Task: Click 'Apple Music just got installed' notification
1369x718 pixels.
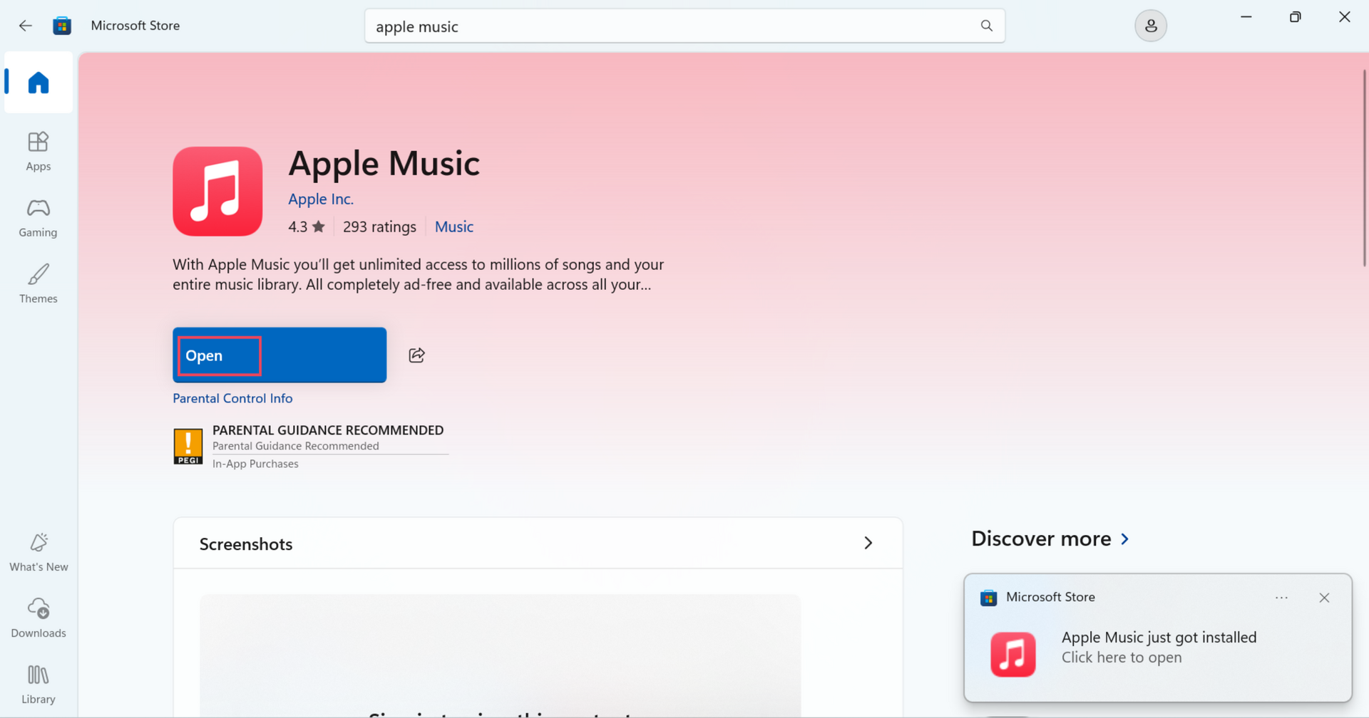Action: pos(1159,638)
